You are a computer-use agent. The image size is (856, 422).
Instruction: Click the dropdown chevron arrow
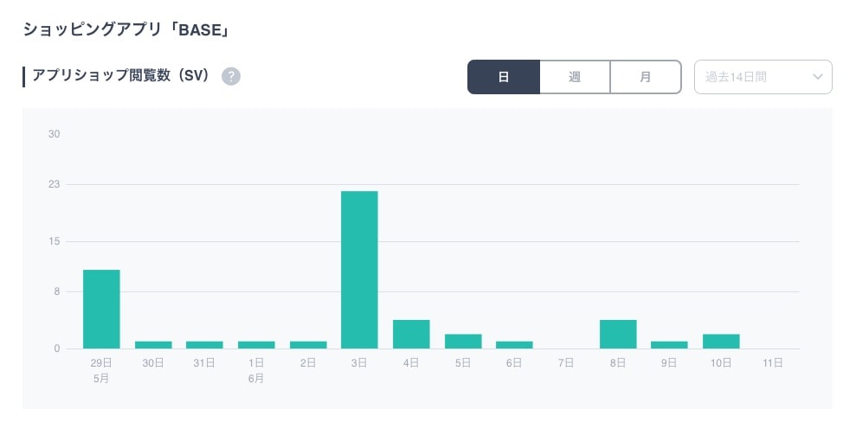pyautogui.click(x=817, y=76)
